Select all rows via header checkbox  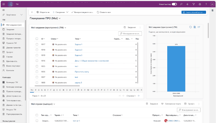coord(36,39)
